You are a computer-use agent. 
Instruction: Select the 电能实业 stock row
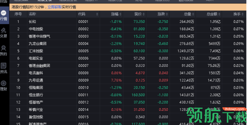pos(128,58)
